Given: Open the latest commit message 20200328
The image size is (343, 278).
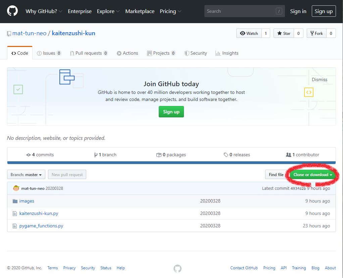Looking at the screenshot, I should tap(54, 188).
